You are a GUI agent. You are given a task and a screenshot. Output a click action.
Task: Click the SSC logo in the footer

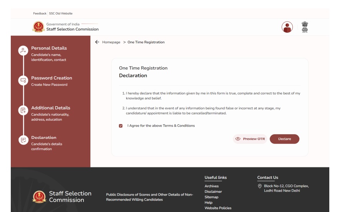point(39,197)
